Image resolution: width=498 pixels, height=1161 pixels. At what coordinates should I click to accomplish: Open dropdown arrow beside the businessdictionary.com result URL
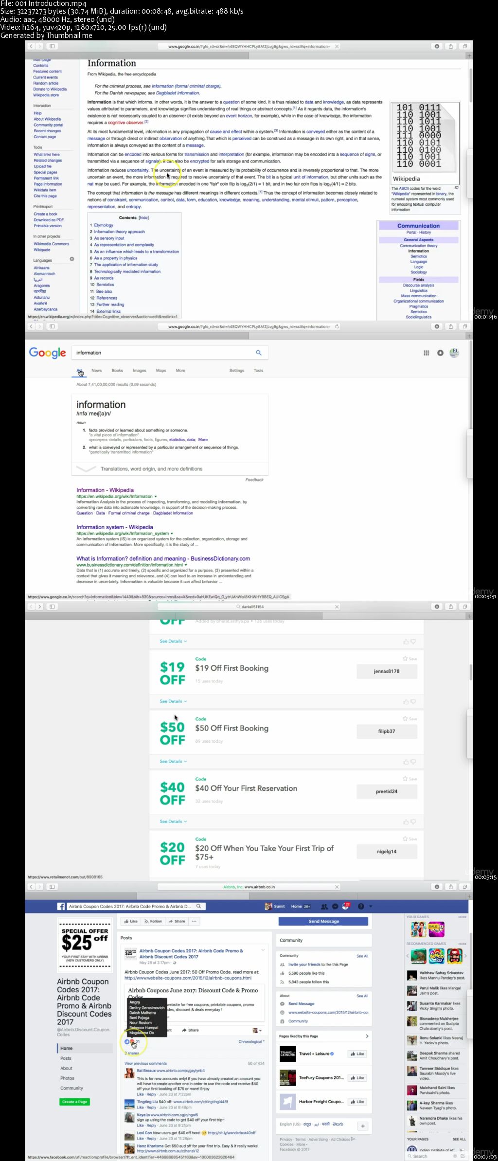coord(186,565)
